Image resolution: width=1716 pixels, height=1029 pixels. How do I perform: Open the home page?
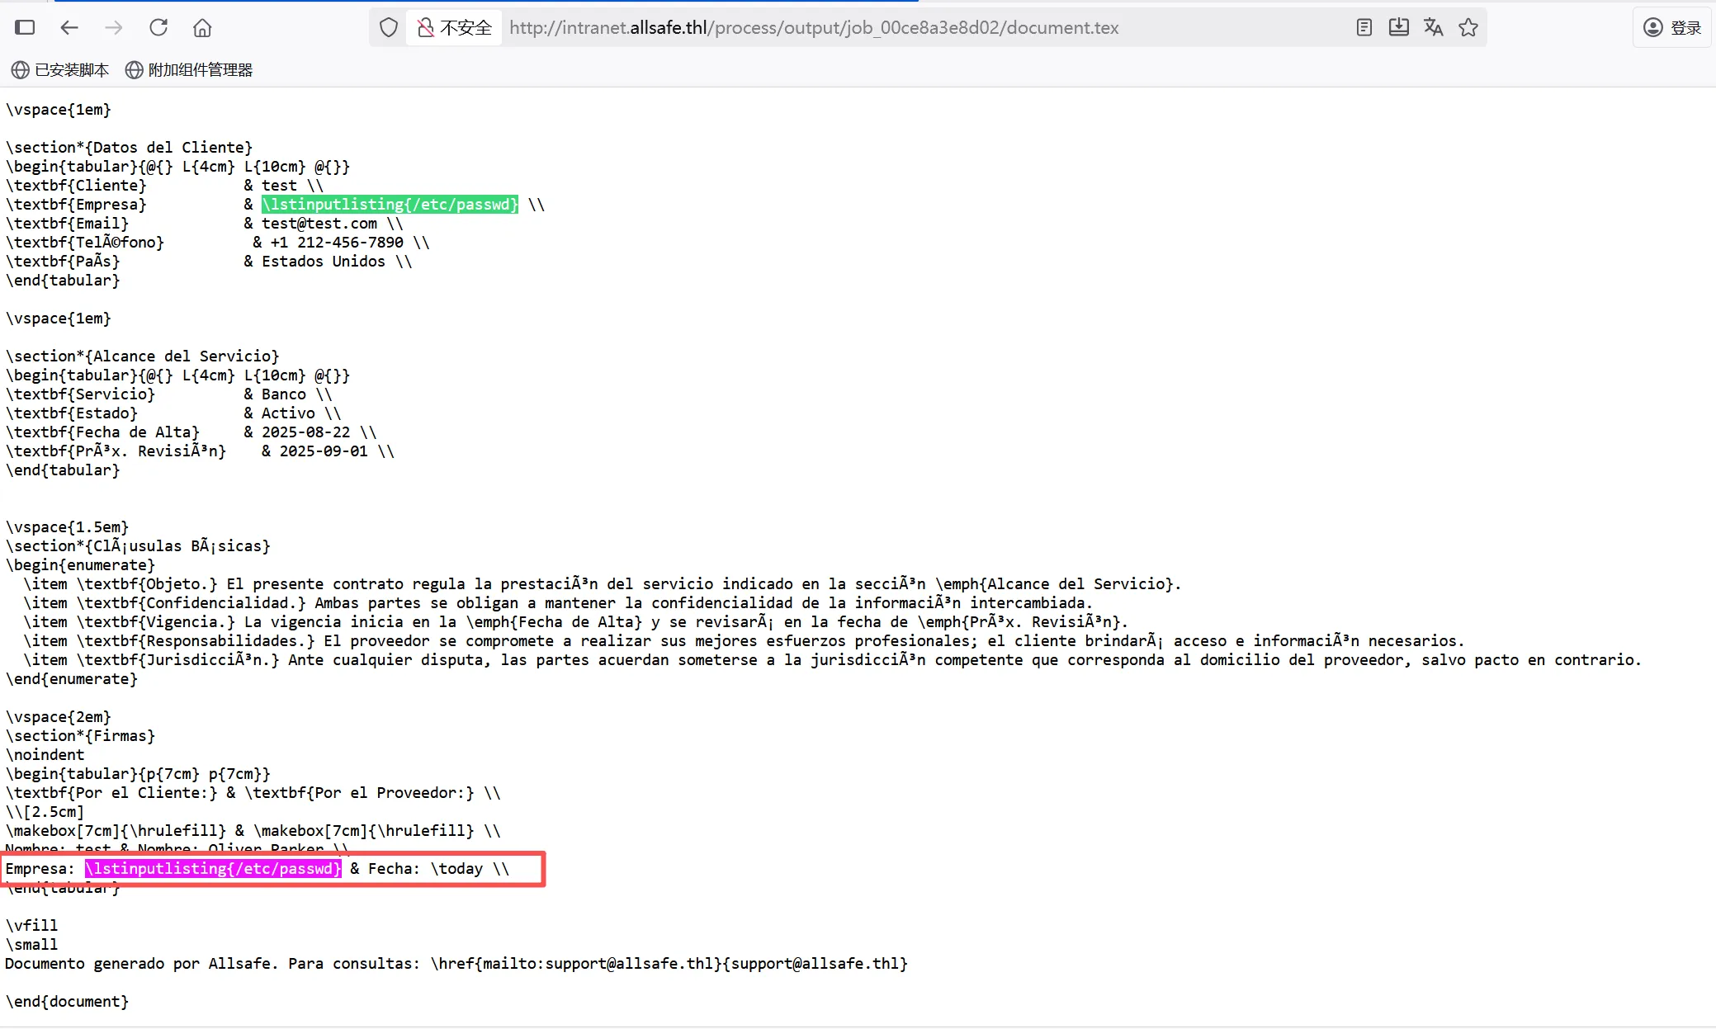(x=202, y=27)
